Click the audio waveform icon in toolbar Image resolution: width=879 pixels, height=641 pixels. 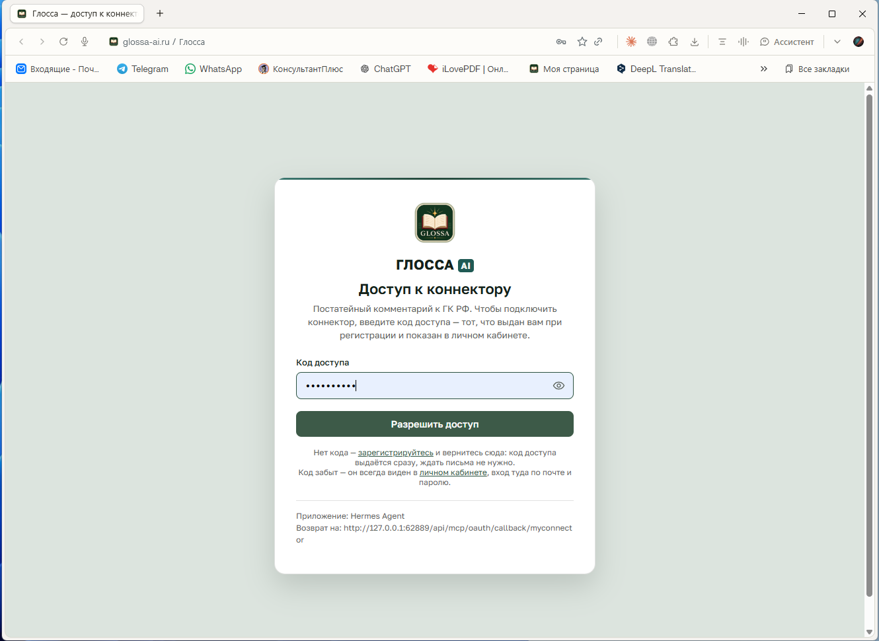(744, 42)
